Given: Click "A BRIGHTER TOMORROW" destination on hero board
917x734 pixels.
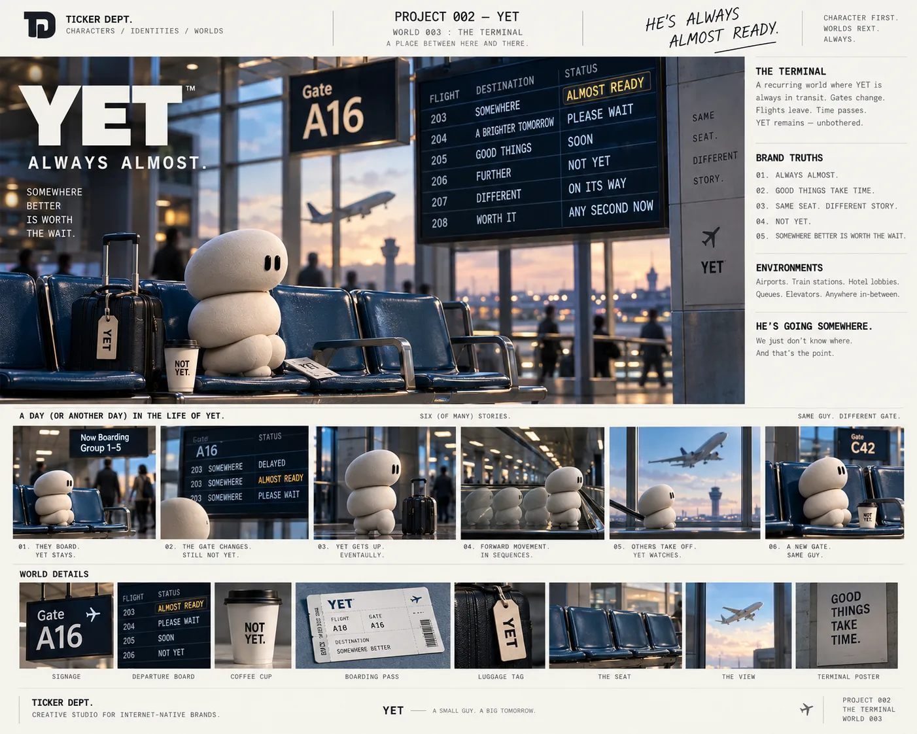Looking at the screenshot, I should [x=514, y=128].
